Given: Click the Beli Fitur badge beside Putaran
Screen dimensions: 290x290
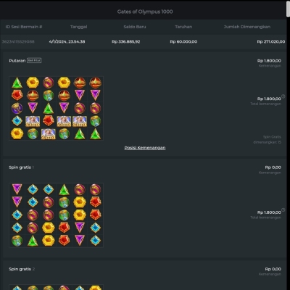Looking at the screenshot, I should point(34,60).
